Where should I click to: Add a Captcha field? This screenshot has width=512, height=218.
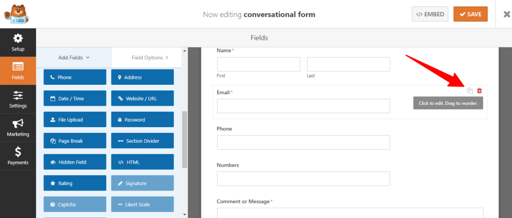click(75, 205)
